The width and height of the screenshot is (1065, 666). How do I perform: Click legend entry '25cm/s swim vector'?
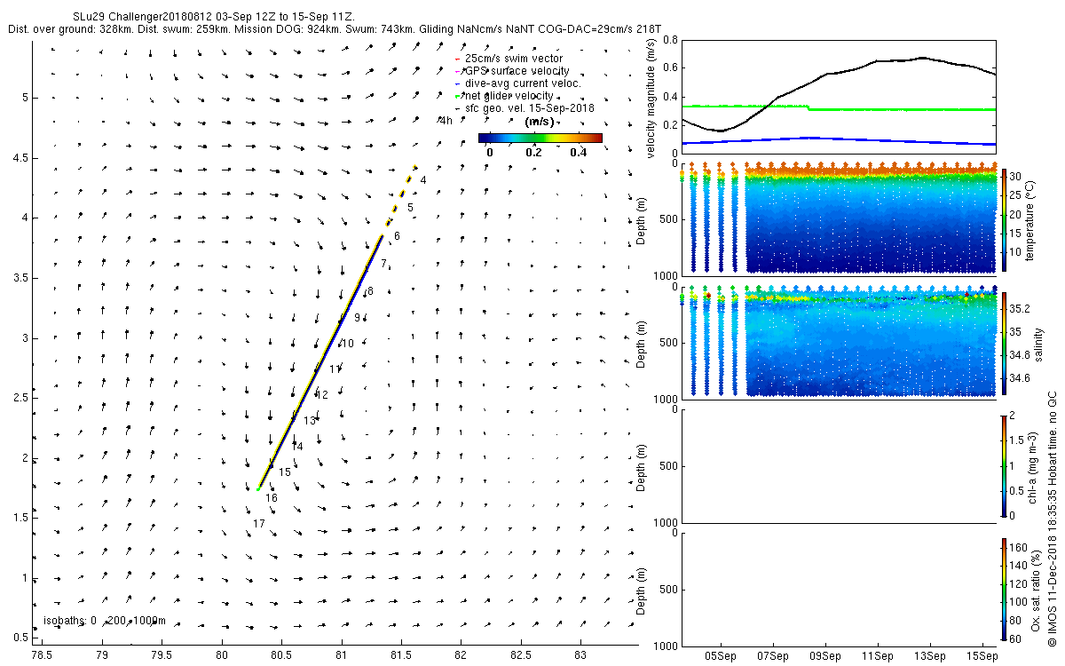(x=514, y=59)
